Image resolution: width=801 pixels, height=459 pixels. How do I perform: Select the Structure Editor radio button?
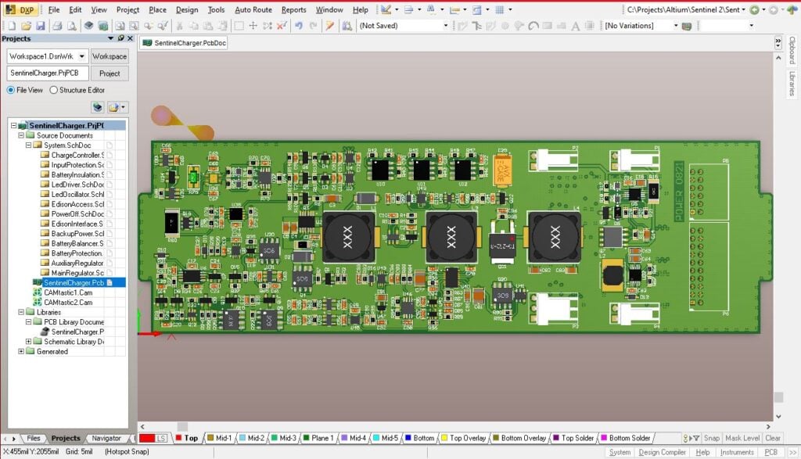(53, 90)
